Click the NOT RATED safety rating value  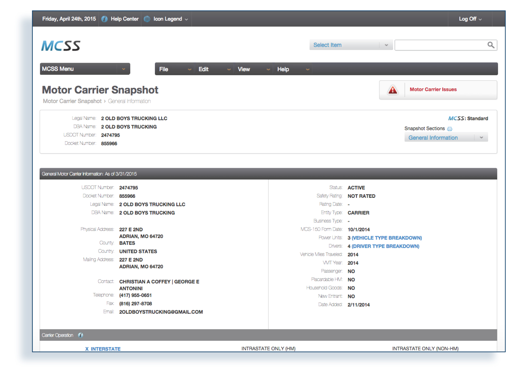[x=361, y=196]
